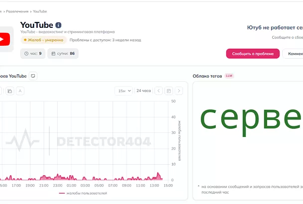Select the user icon in chart toolbar
The height and width of the screenshot is (204, 303).
click(x=20, y=91)
